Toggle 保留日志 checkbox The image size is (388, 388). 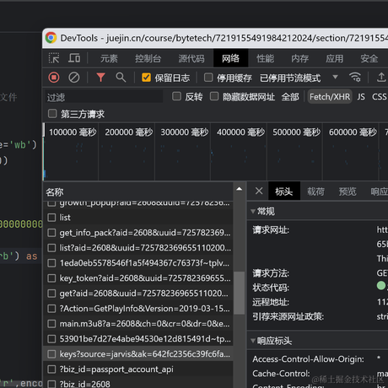146,78
